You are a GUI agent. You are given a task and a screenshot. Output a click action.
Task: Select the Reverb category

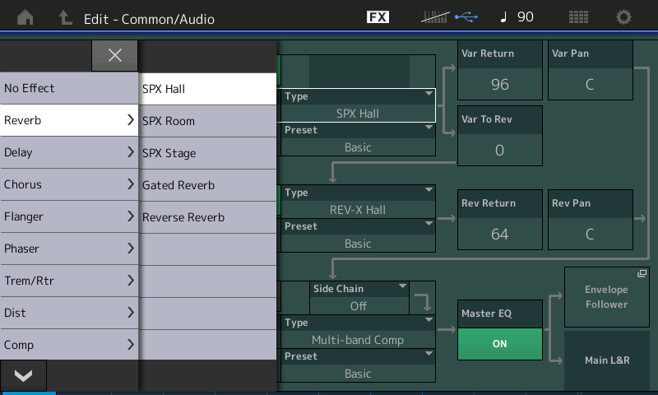coord(69,120)
